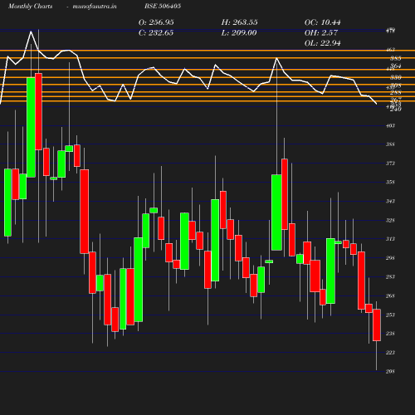Click the tallest green candlestick body

pyautogui.click(x=31, y=127)
